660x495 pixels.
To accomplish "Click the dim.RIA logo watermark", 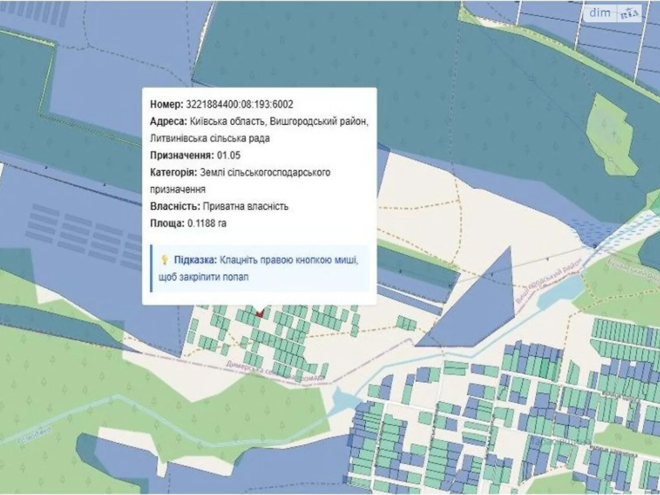I will coord(613,14).
